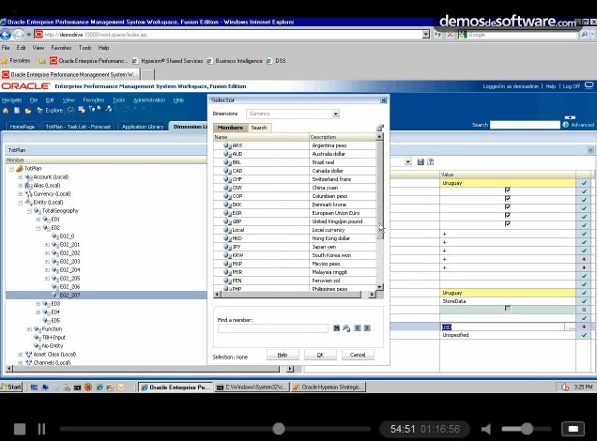
Task: Toggle the second checkbox below Uruguay value
Action: (x=508, y=198)
